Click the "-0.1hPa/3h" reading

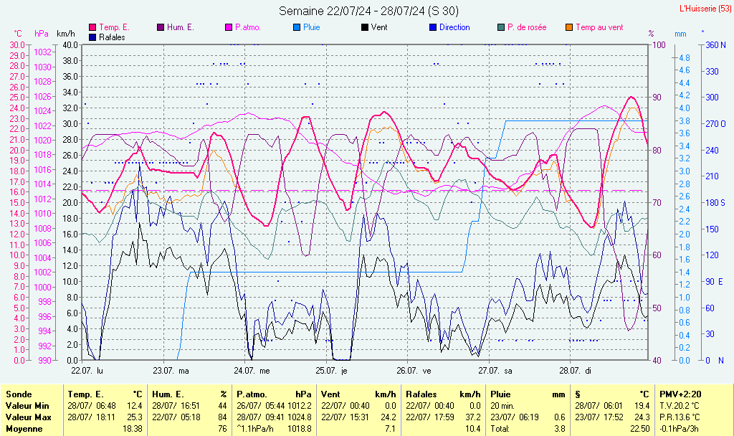click(680, 429)
